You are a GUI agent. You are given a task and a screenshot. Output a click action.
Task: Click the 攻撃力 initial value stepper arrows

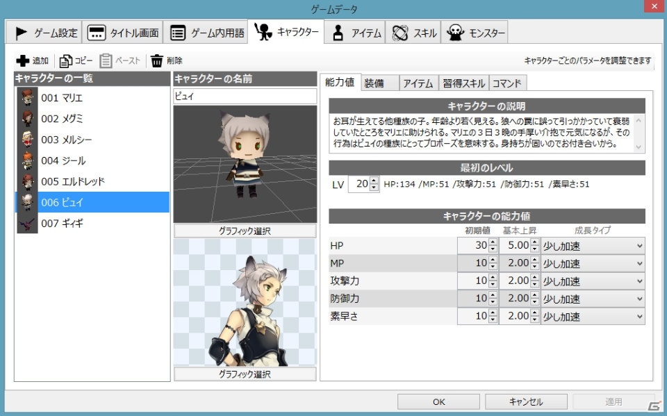493,281
